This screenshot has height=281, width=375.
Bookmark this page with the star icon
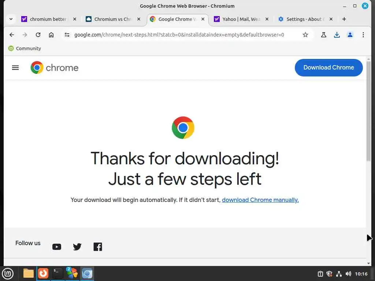pos(305,35)
